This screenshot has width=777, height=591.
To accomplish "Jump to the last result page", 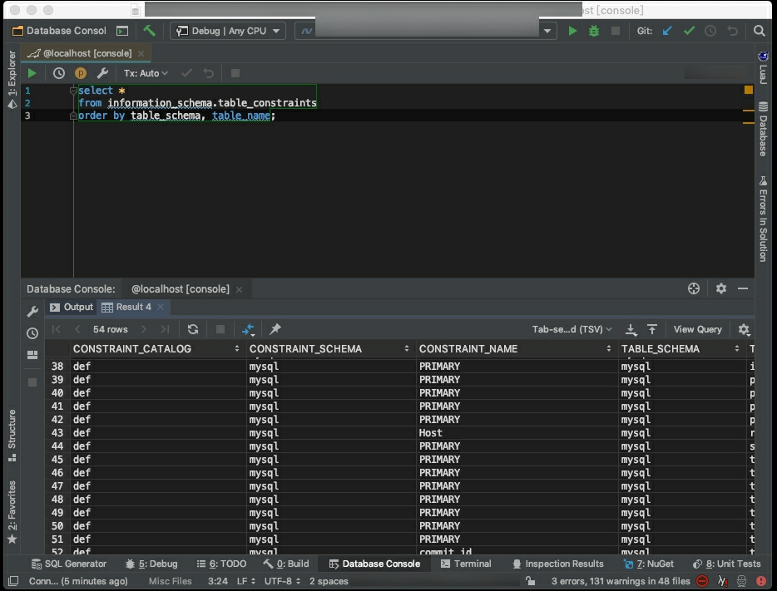I will pyautogui.click(x=165, y=329).
